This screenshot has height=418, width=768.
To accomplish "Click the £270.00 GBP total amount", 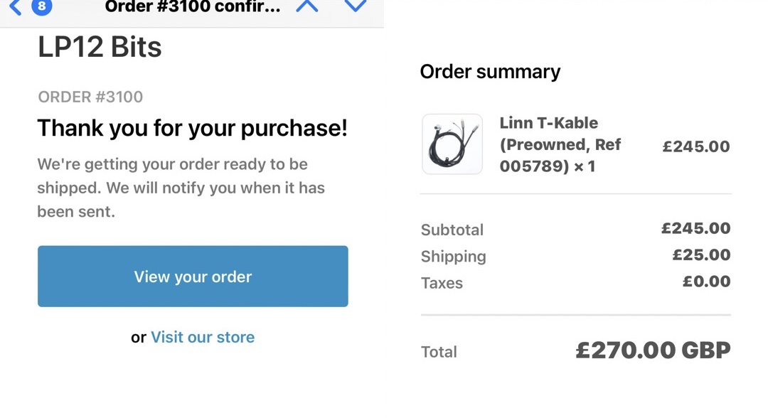I will (653, 350).
